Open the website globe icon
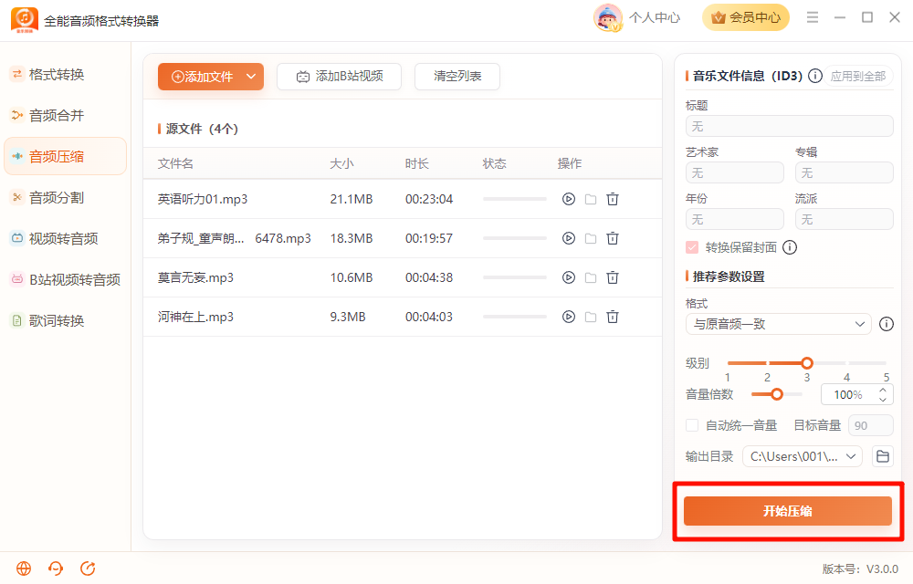 (24, 568)
